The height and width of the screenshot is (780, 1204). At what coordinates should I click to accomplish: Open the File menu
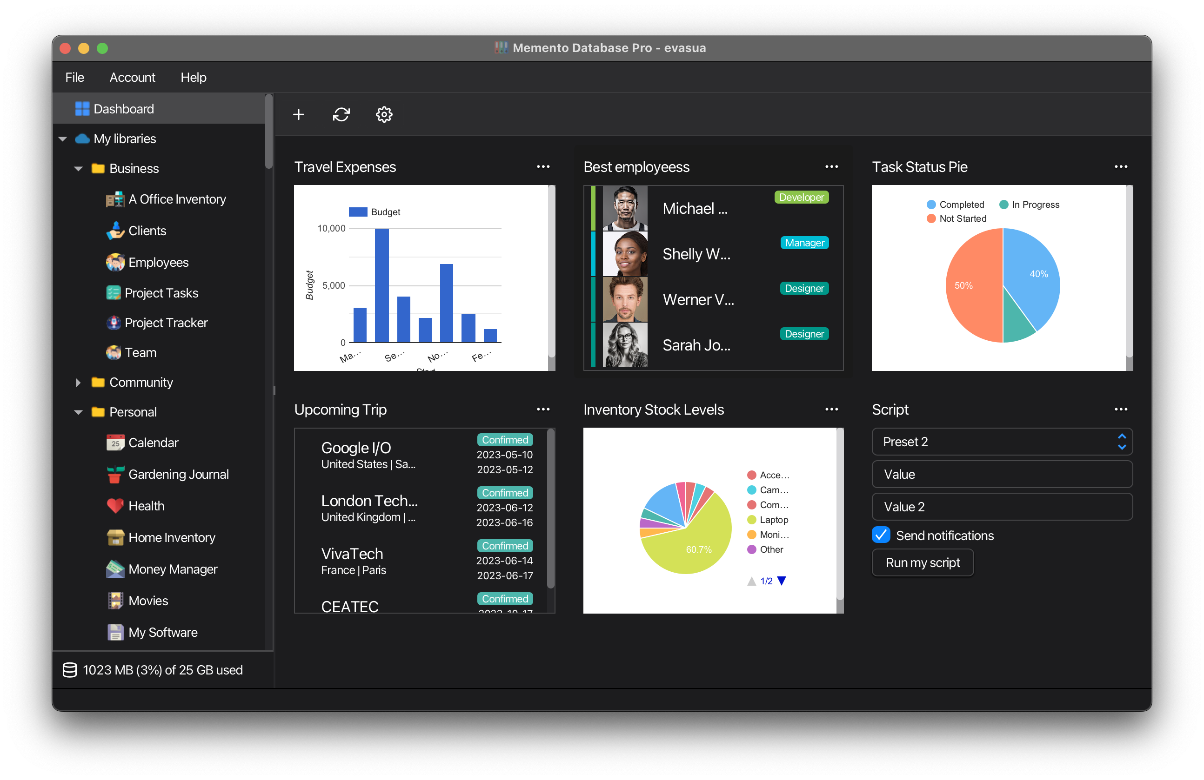coord(74,77)
